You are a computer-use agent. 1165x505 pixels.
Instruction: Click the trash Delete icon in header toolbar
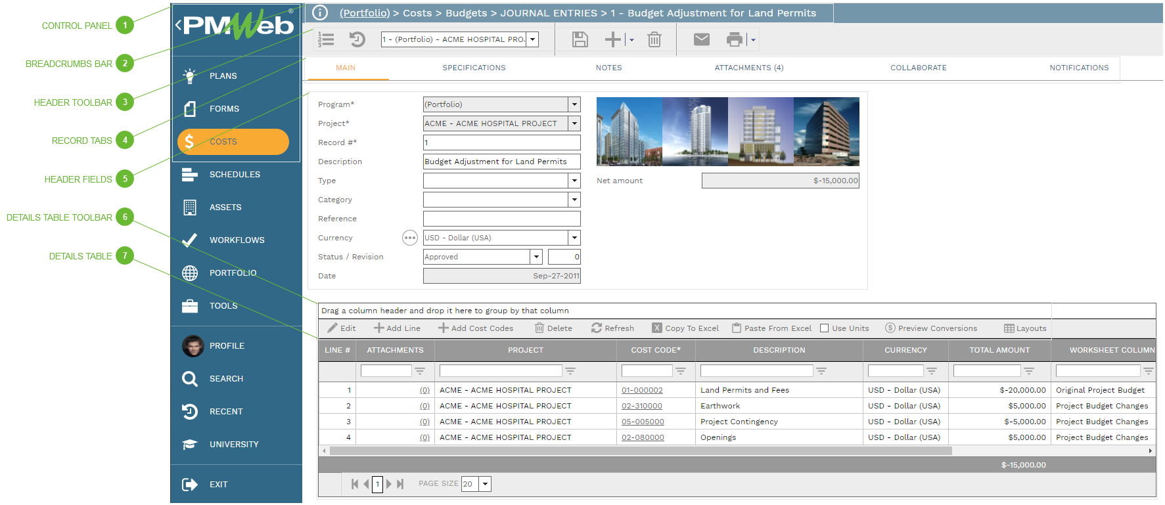coord(654,40)
